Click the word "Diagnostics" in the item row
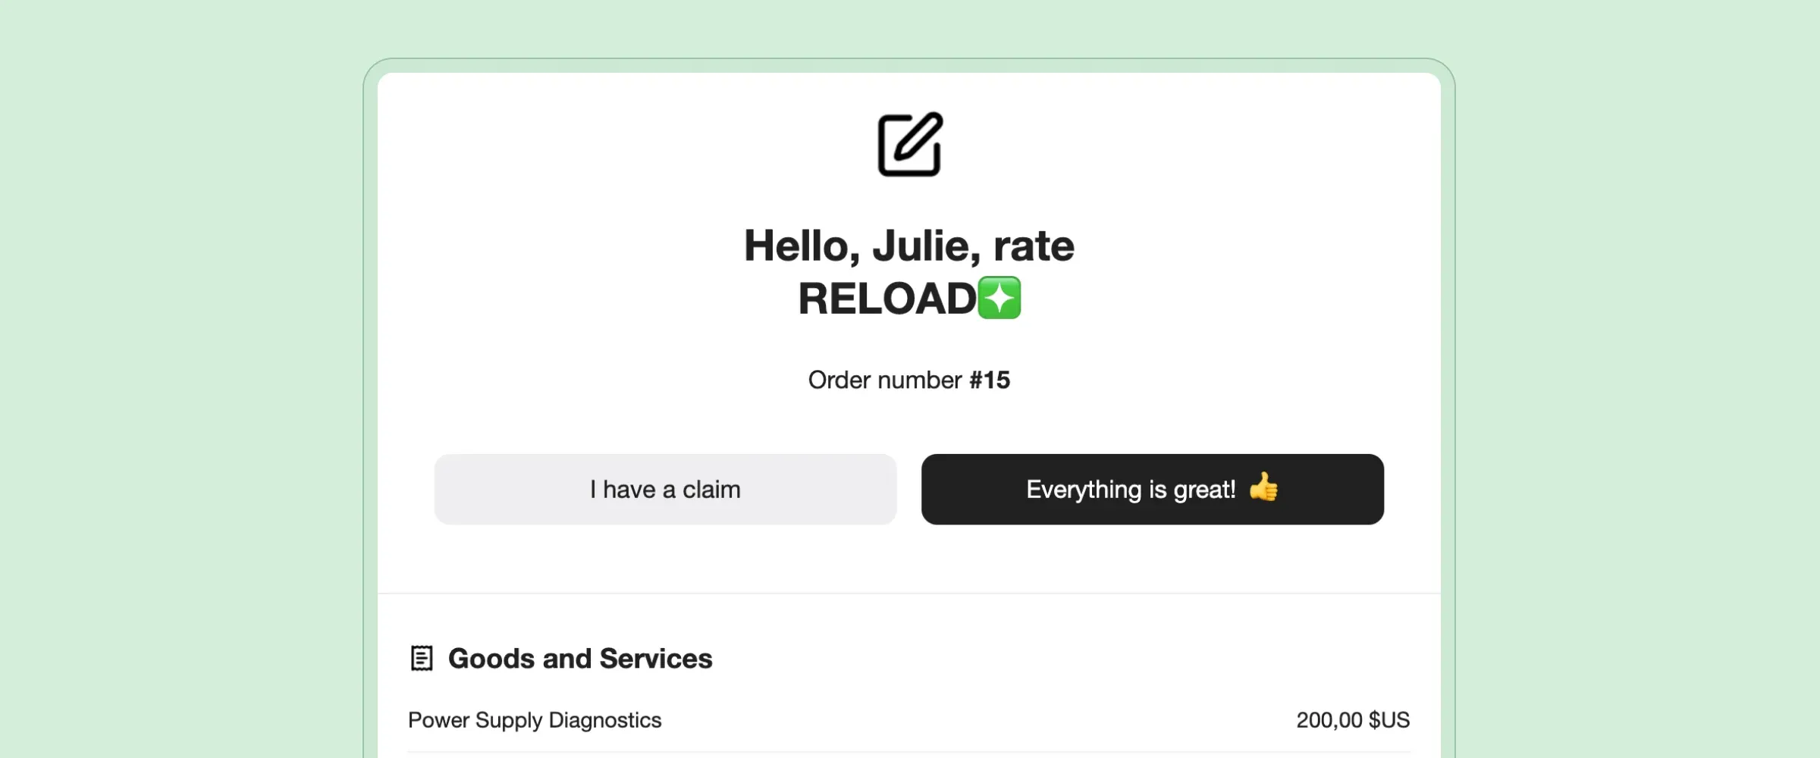The height and width of the screenshot is (758, 1820). (604, 719)
